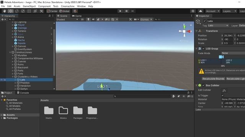This screenshot has height=137, width=245.
Task: Switch to the Console tab
Action: click(x=23, y=93)
